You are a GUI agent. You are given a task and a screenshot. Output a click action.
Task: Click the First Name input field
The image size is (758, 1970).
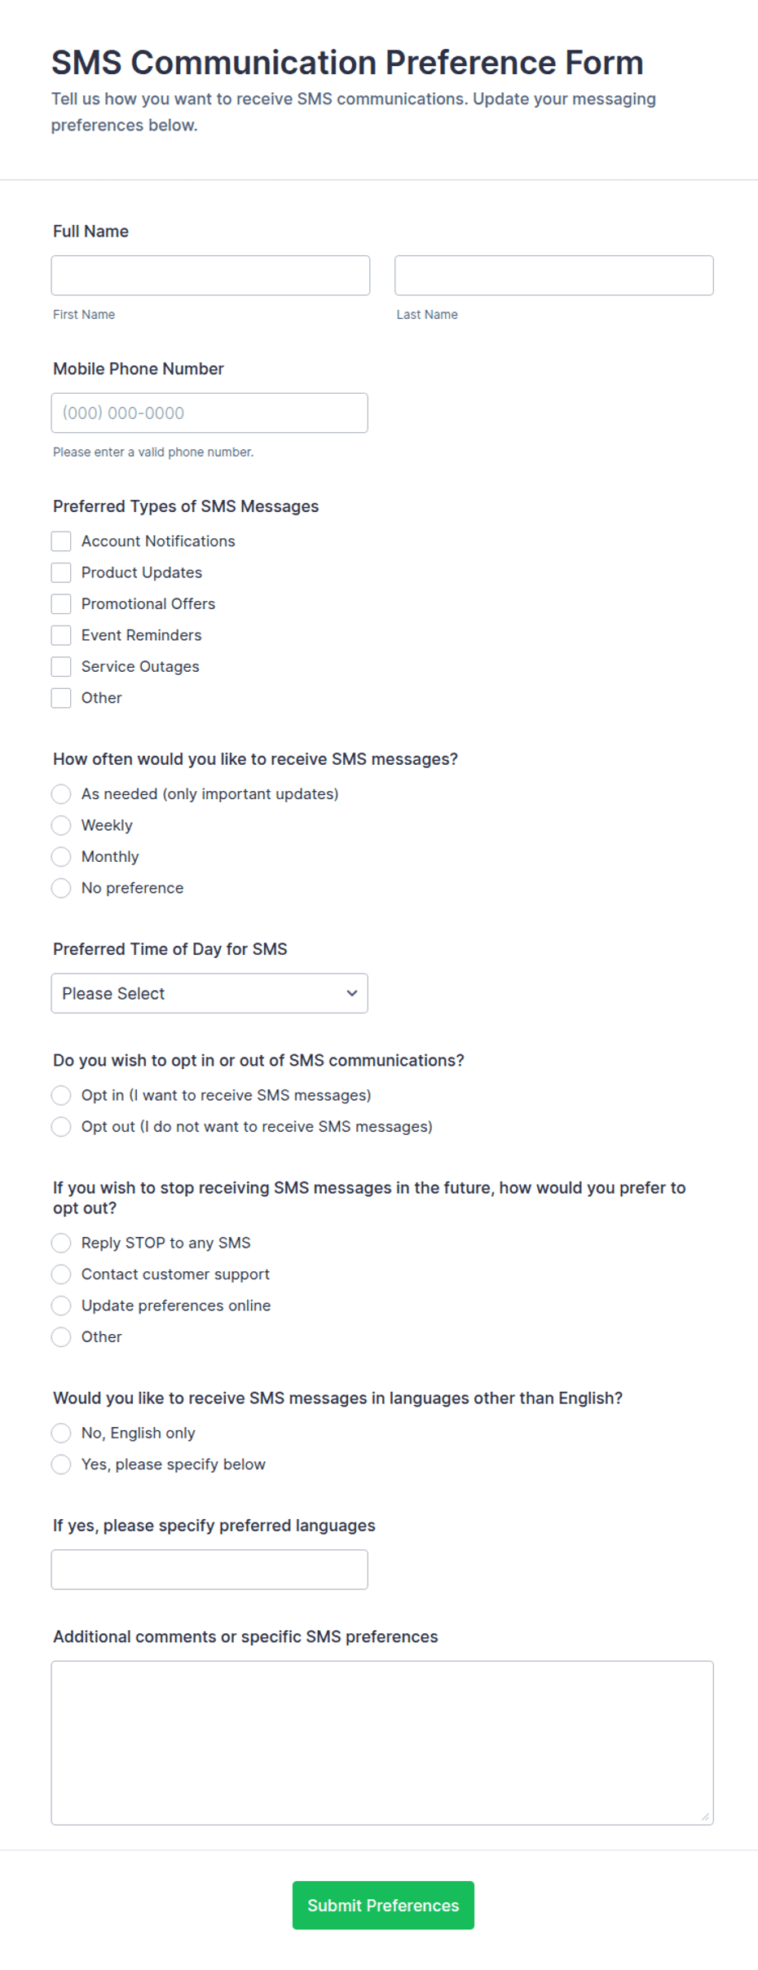[x=210, y=276]
